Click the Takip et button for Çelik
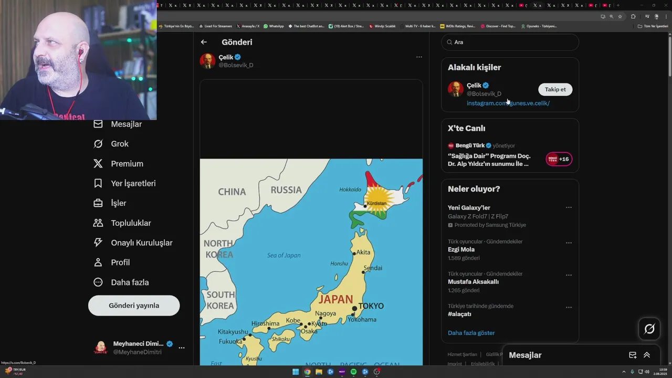This screenshot has height=378, width=672. pos(555,89)
